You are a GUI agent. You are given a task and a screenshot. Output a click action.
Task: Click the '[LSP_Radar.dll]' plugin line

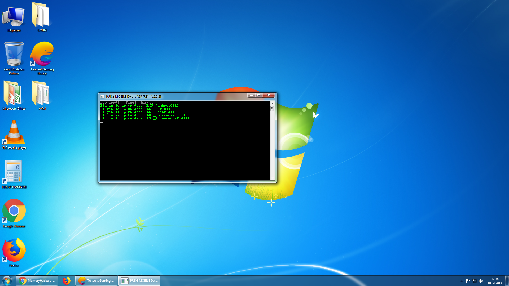tap(139, 112)
